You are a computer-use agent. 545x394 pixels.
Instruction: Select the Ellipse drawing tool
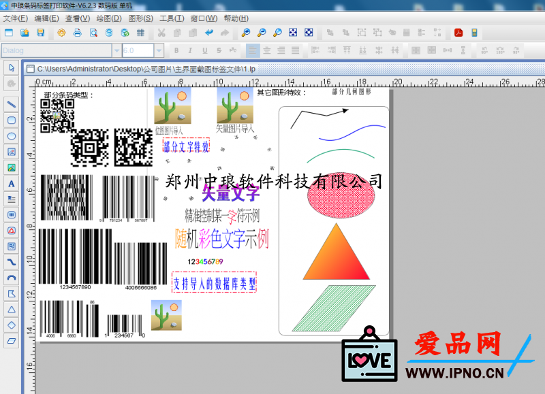pos(12,136)
